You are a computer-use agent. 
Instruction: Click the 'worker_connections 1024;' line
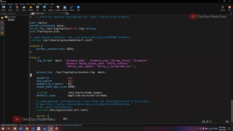tap(55, 49)
